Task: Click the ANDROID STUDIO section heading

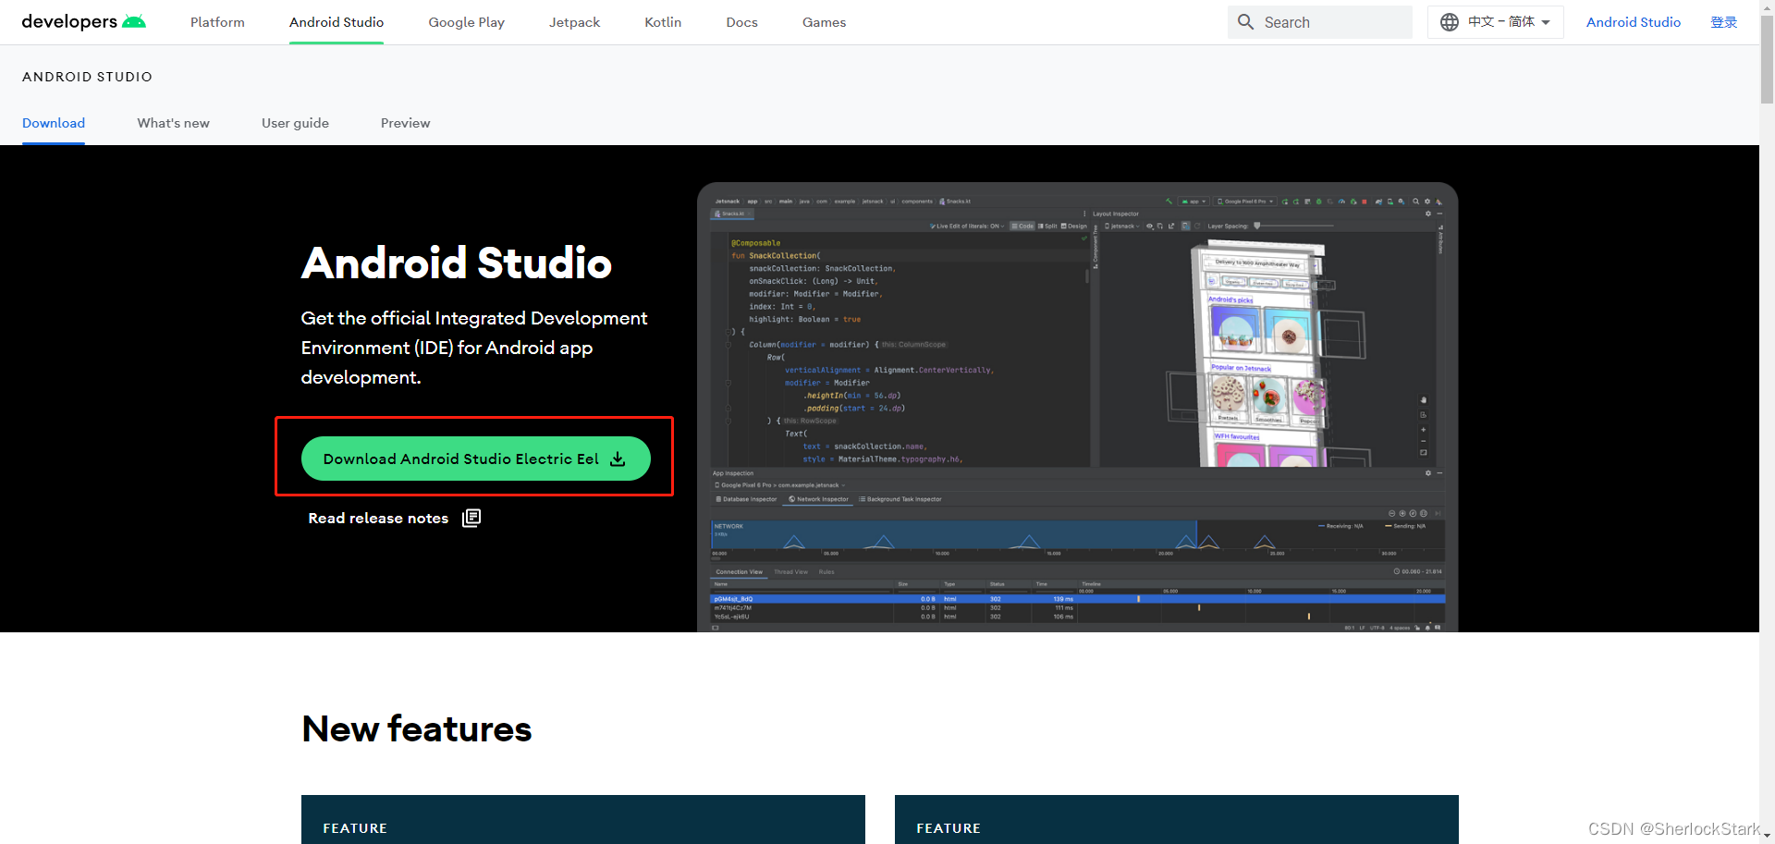Action: tap(87, 77)
